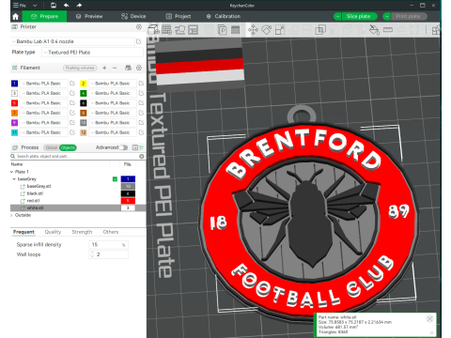Open the Others settings tab
The image size is (451, 338).
pos(111,232)
